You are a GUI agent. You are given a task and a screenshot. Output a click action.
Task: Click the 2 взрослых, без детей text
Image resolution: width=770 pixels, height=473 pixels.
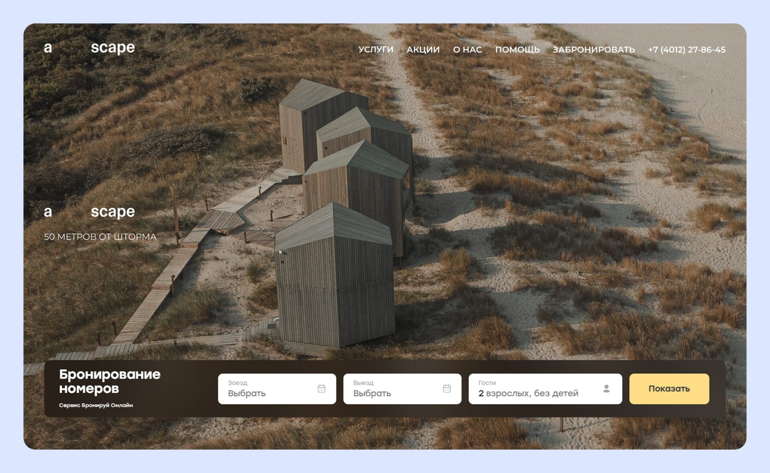pyautogui.click(x=528, y=393)
